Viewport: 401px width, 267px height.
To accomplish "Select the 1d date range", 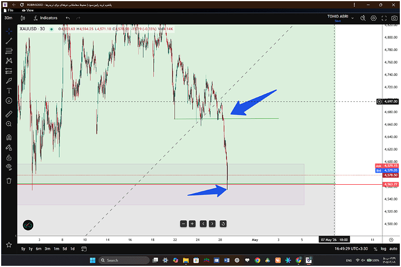I will (x=73, y=249).
